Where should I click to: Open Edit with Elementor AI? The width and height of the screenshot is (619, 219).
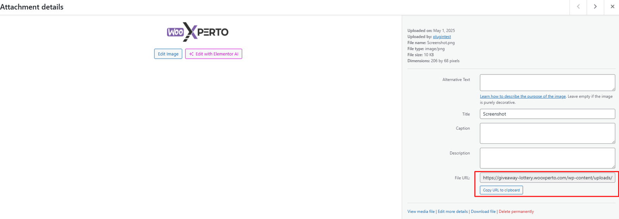pos(214,54)
